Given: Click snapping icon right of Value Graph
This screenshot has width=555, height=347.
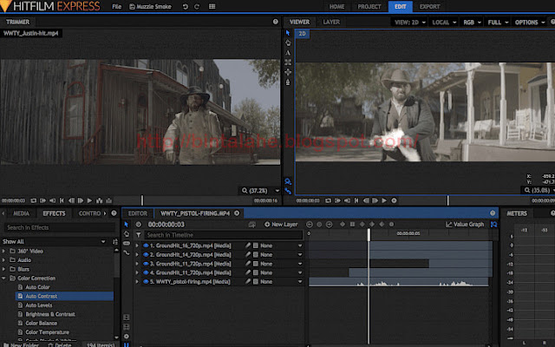Looking at the screenshot, I should pyautogui.click(x=493, y=224).
